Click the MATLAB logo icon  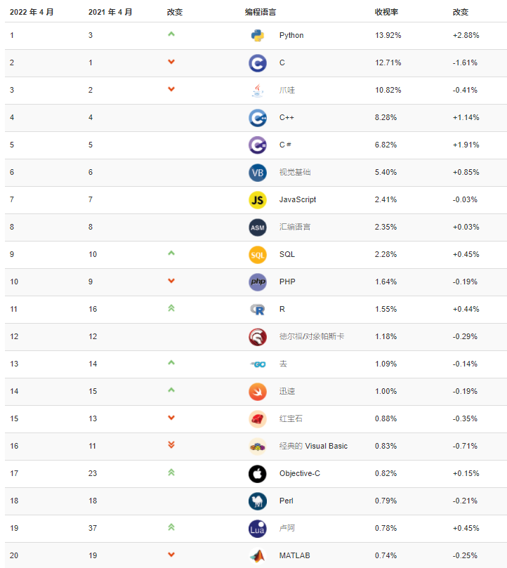point(258,555)
